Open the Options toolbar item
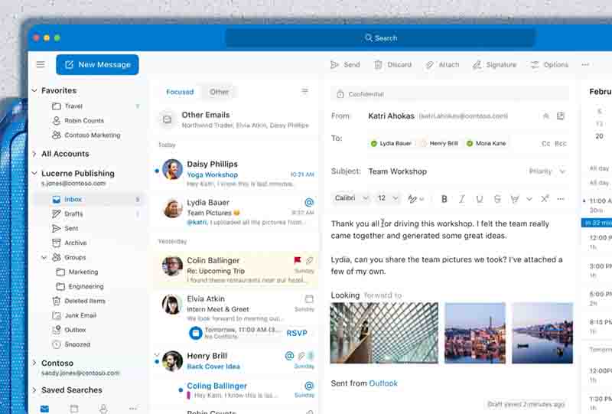 coord(549,64)
